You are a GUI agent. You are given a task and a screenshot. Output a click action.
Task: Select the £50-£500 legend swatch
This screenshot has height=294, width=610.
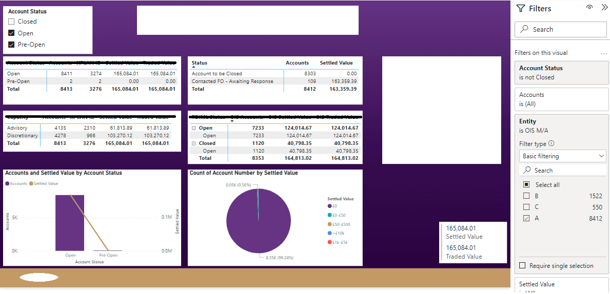(329, 224)
